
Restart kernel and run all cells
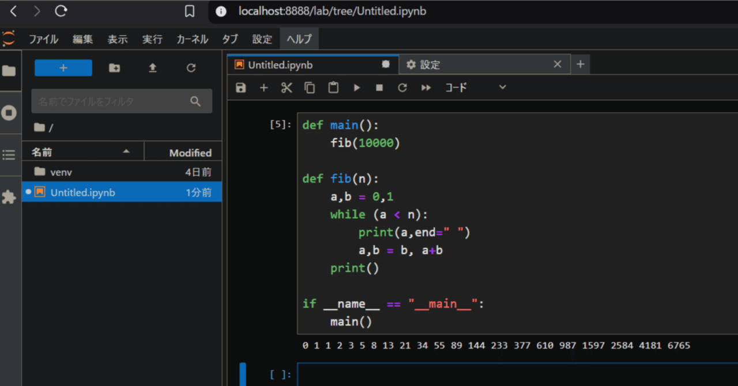tap(426, 88)
